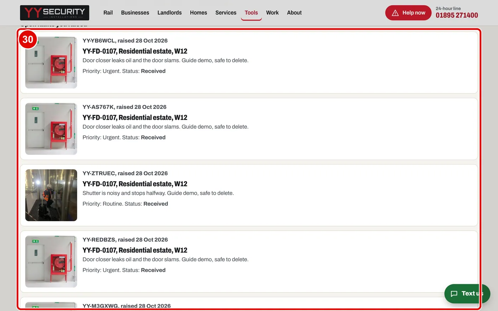Select the site heading in the YY-AS767K card
498x311 pixels.
click(135, 118)
